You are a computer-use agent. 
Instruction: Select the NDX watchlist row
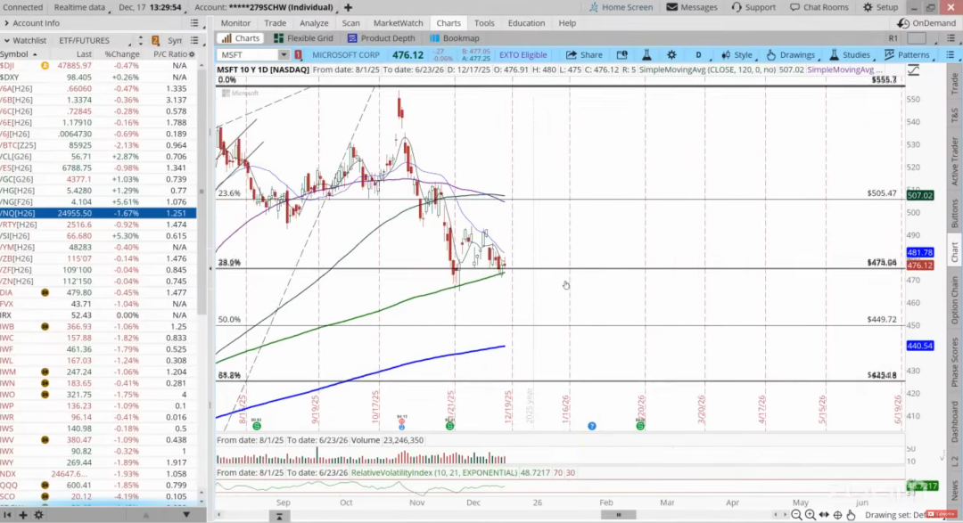98,474
